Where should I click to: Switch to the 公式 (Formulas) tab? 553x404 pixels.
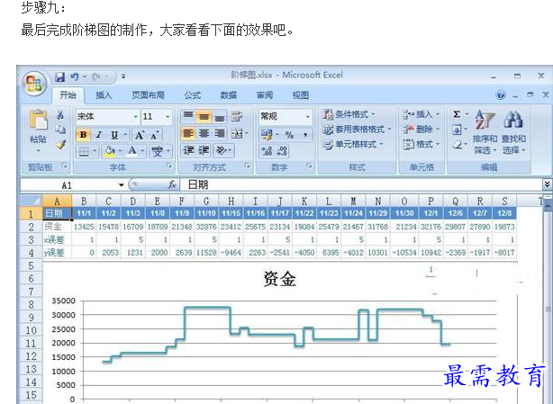[x=193, y=95]
